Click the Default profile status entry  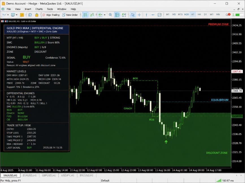105,180
